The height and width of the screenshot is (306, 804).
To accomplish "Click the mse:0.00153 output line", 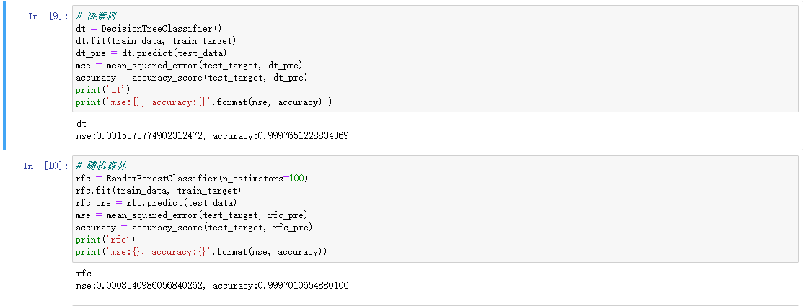I will coord(212,135).
